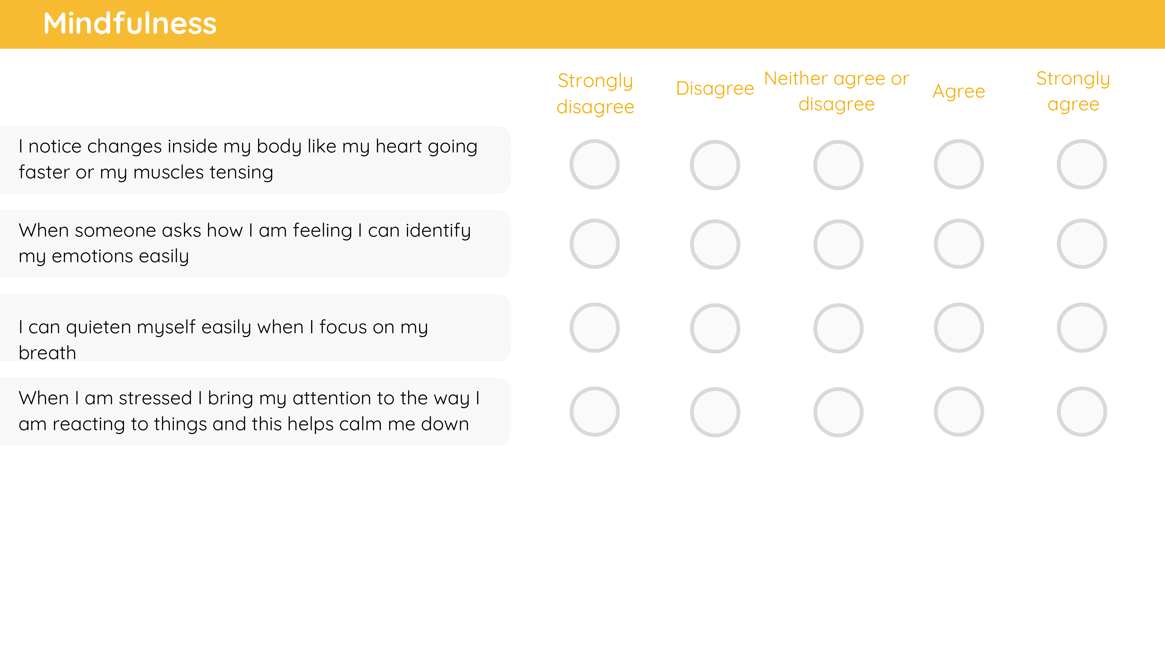Select Disagree for noticing body changes
The image size is (1165, 655).
[x=714, y=165]
